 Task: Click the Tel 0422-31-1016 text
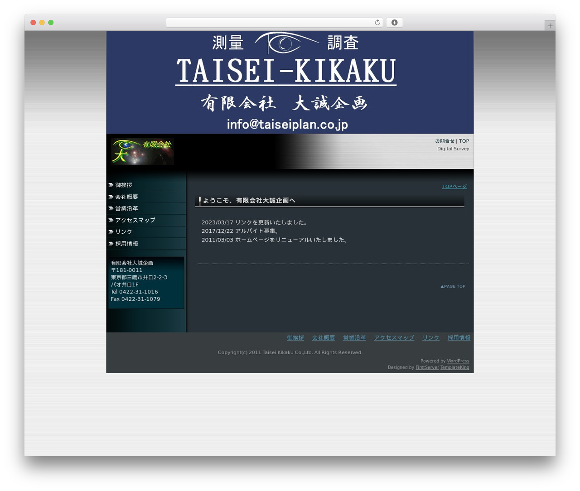135,292
